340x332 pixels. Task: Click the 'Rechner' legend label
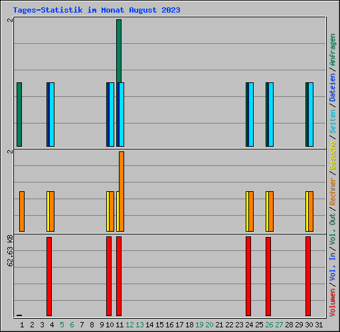point(333,191)
